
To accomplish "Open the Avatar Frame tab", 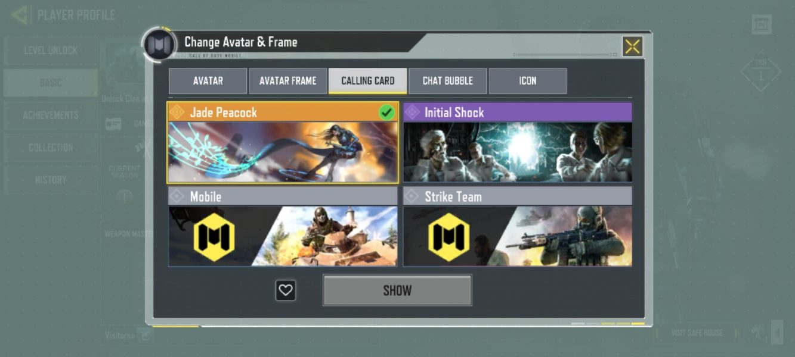I will pyautogui.click(x=287, y=81).
